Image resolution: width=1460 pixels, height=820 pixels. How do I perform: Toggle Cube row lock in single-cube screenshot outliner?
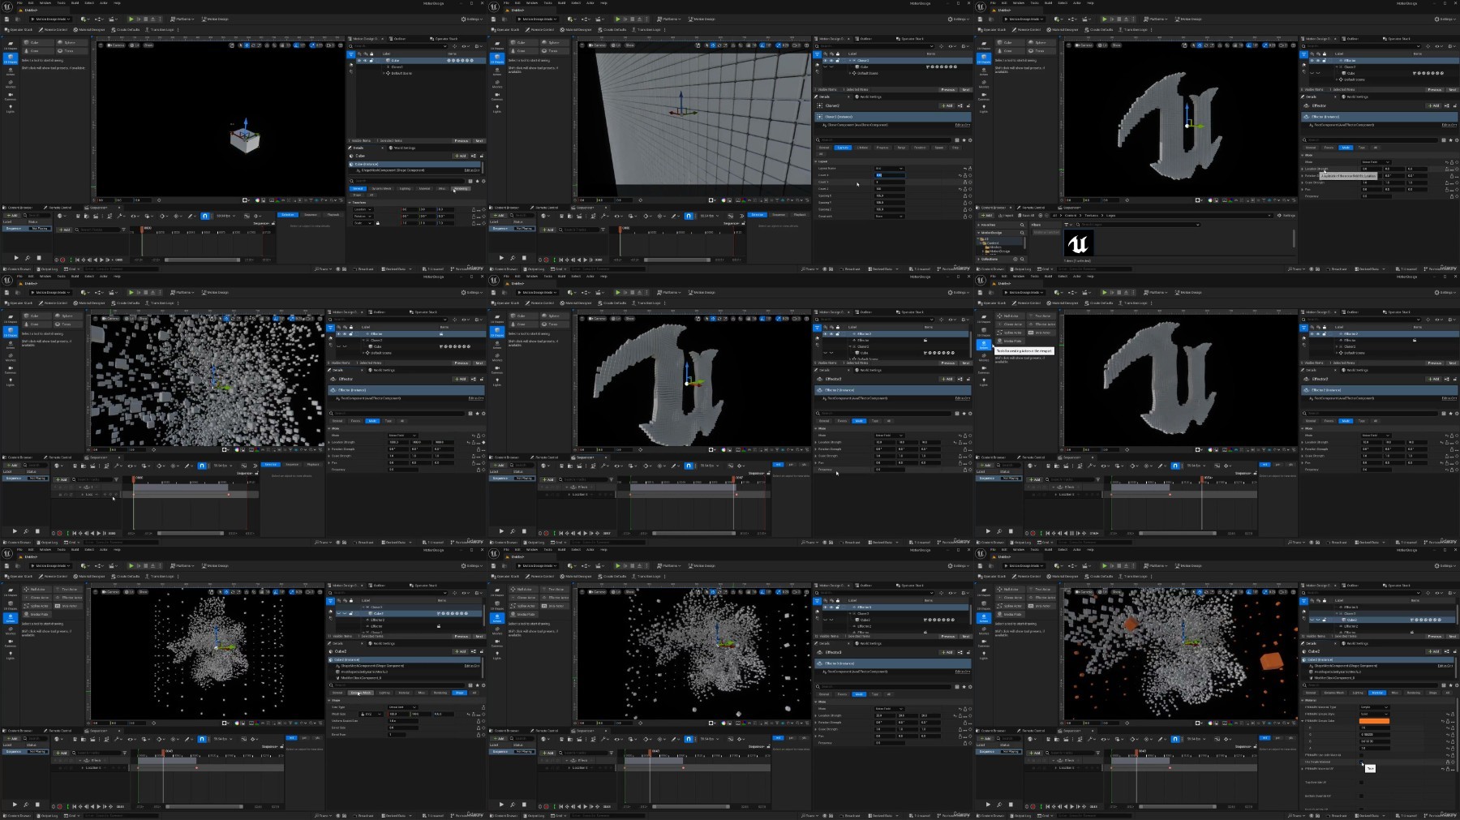371,61
